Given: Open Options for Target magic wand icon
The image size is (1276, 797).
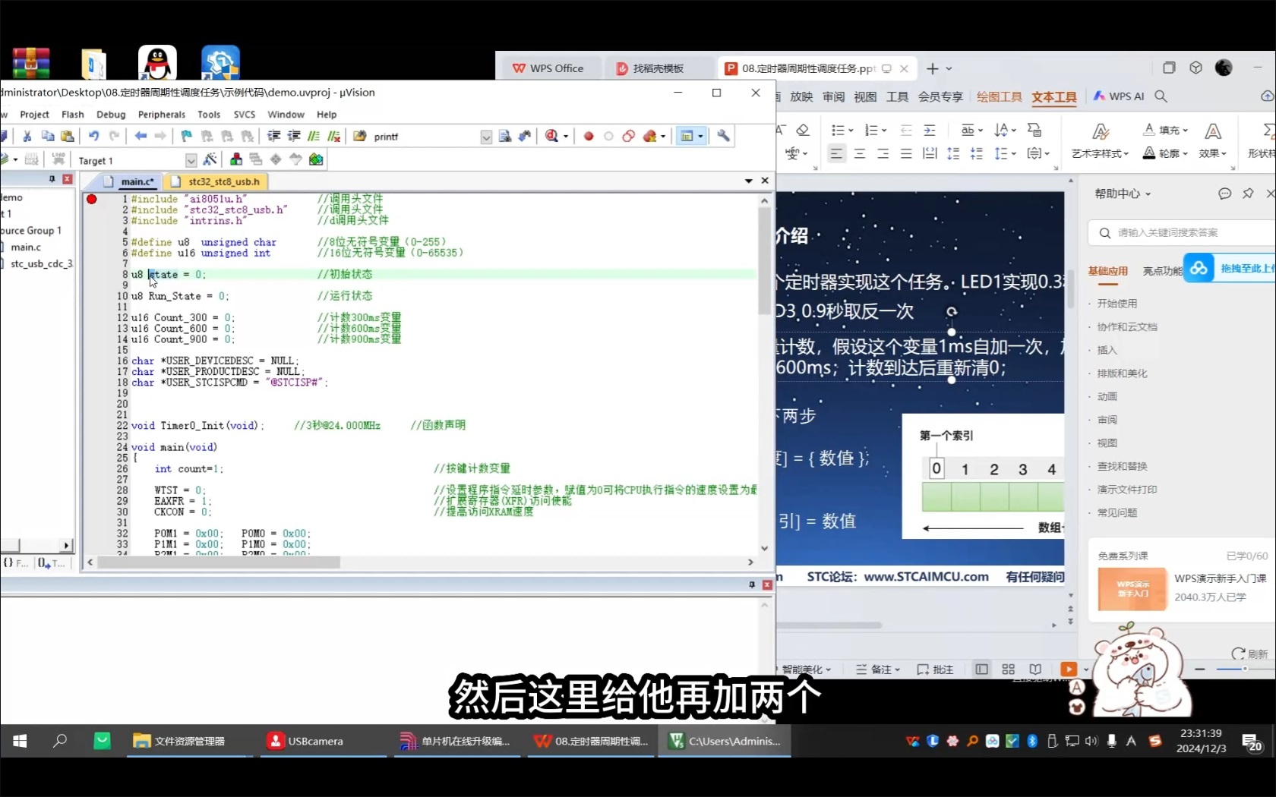Looking at the screenshot, I should click(x=210, y=159).
